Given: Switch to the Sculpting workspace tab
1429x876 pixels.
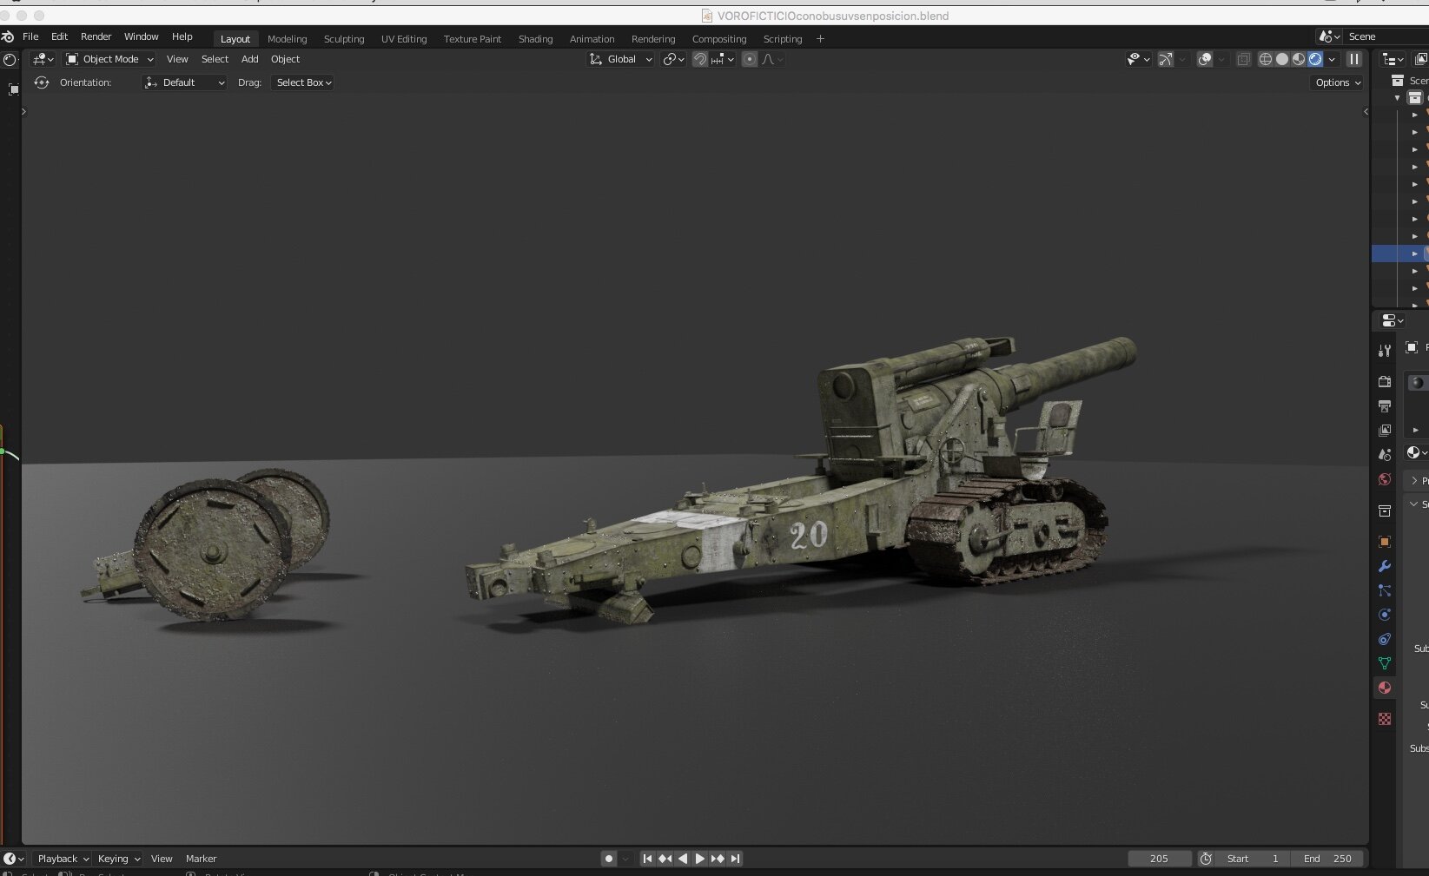Looking at the screenshot, I should 344,39.
